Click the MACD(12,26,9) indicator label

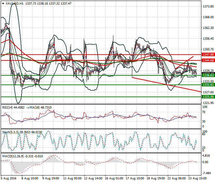[11, 157]
